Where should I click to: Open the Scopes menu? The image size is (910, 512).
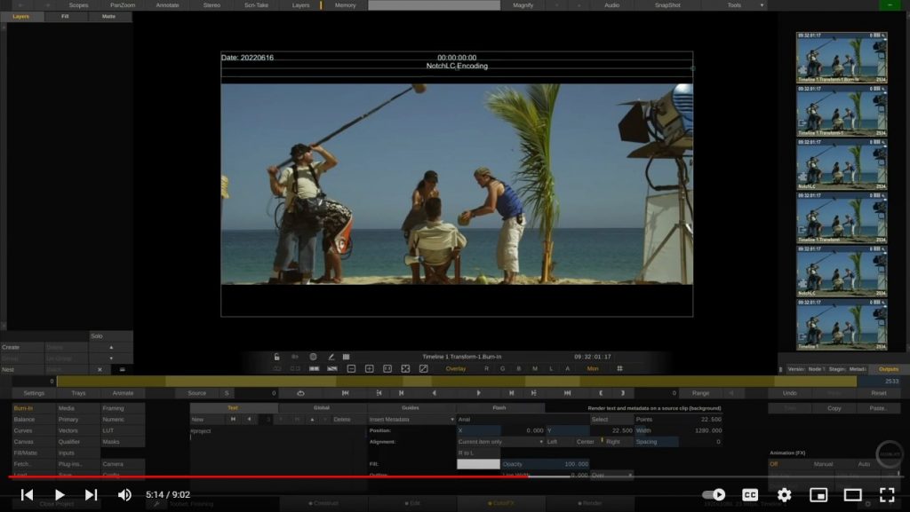79,5
